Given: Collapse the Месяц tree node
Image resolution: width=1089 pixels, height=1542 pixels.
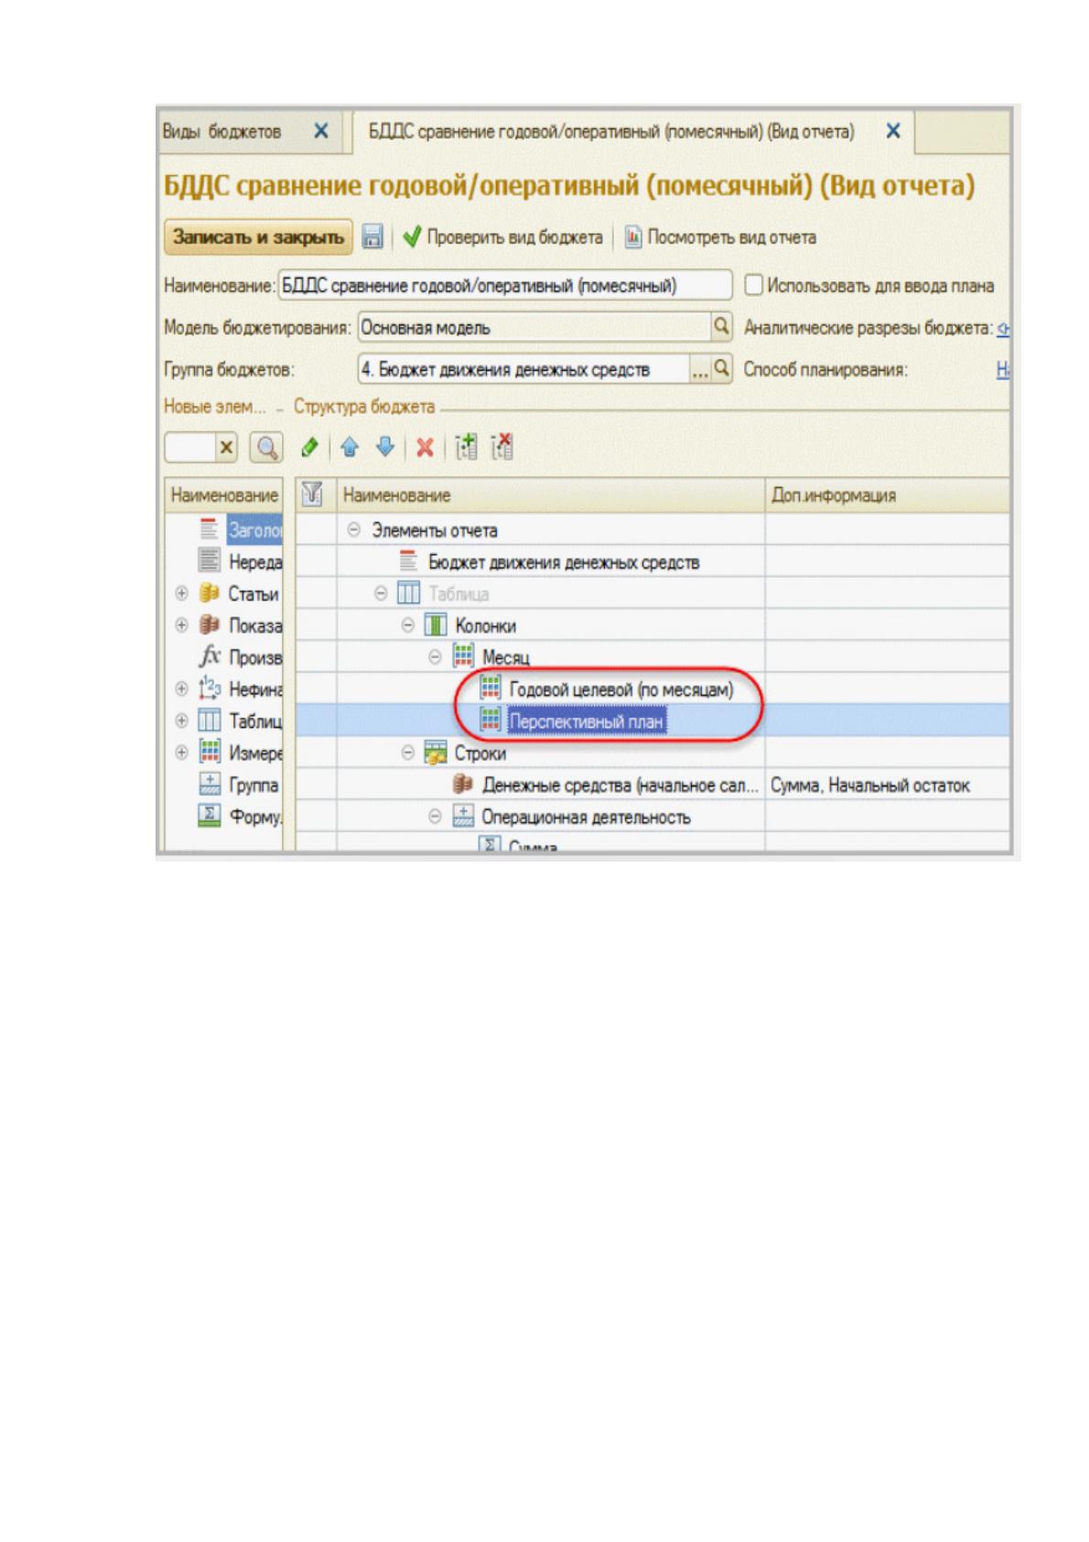Looking at the screenshot, I should pos(436,657).
